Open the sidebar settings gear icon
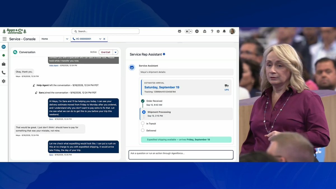The width and height of the screenshot is (336, 189). click(4, 81)
